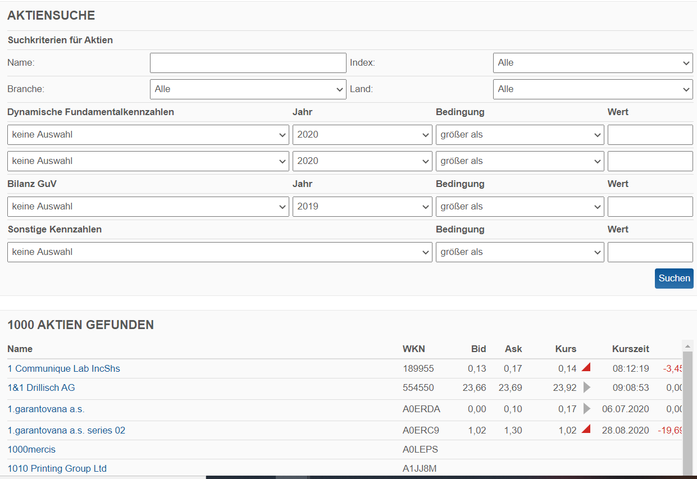Screen dimensions: 697x479
Task: Click the Sonstige Kennzahlen Wert input
Action: point(650,252)
